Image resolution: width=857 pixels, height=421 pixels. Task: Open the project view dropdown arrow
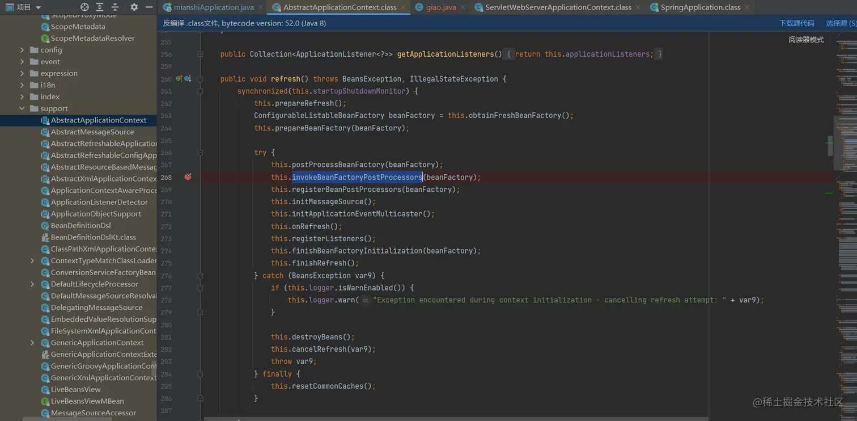coord(39,7)
